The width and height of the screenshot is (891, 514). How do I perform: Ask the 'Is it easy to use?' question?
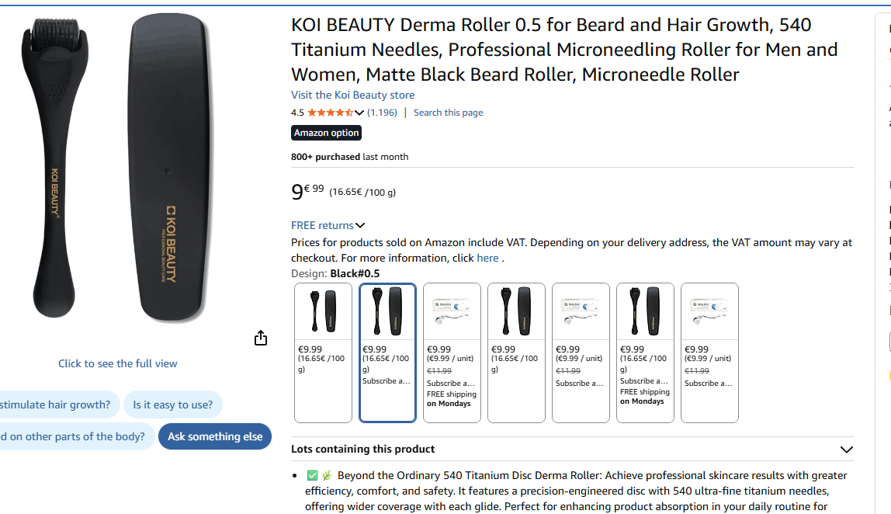coord(173,405)
